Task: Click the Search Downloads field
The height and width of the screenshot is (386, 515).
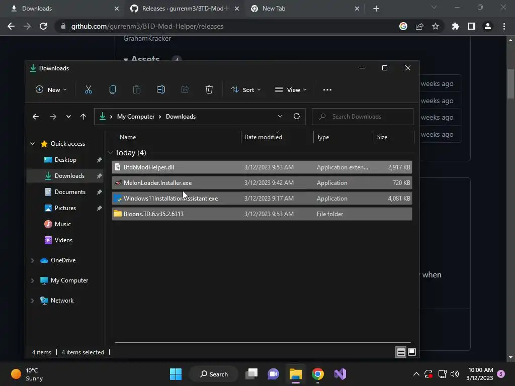Action: coord(362,117)
